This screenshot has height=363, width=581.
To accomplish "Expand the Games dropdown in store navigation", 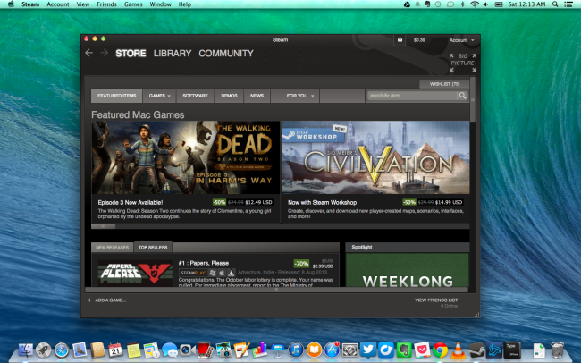I will pyautogui.click(x=159, y=95).
